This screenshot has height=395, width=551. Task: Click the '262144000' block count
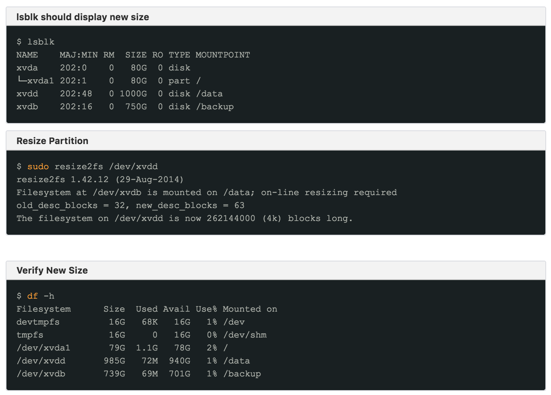click(x=231, y=218)
